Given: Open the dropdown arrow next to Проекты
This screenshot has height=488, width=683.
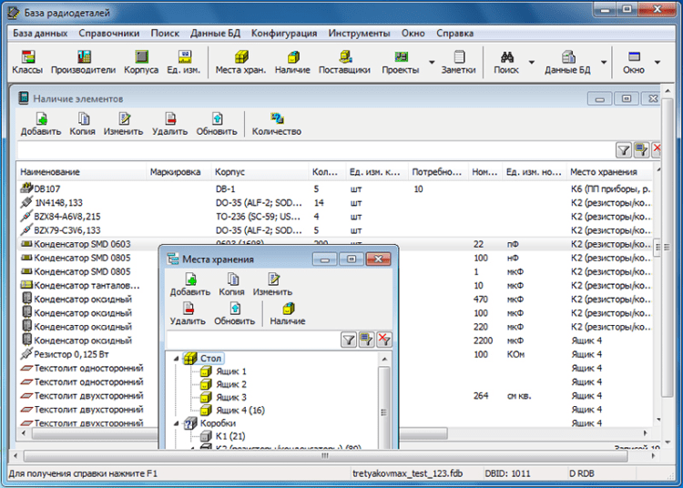Looking at the screenshot, I should tap(431, 62).
